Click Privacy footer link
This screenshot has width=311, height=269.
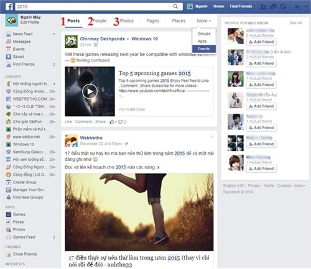pos(254,186)
